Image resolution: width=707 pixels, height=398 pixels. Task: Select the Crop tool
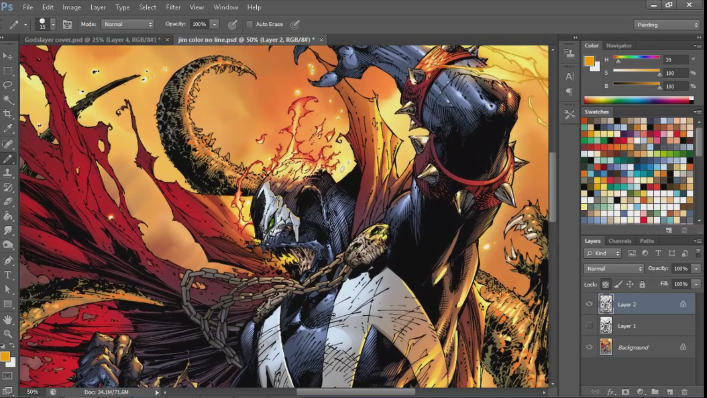[8, 114]
